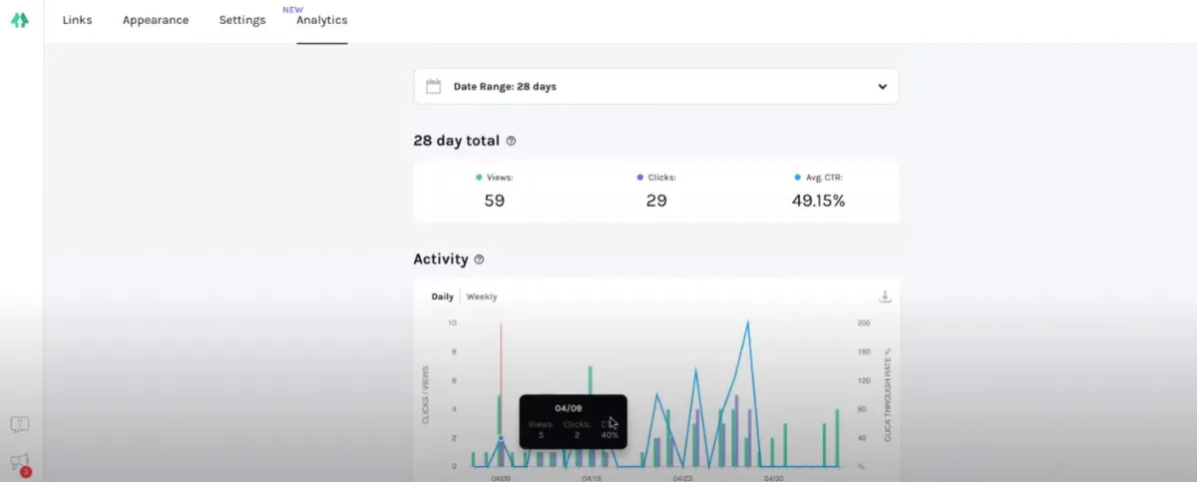Click the tall blue CTR peak on chart
1197x482 pixels.
[748, 323]
